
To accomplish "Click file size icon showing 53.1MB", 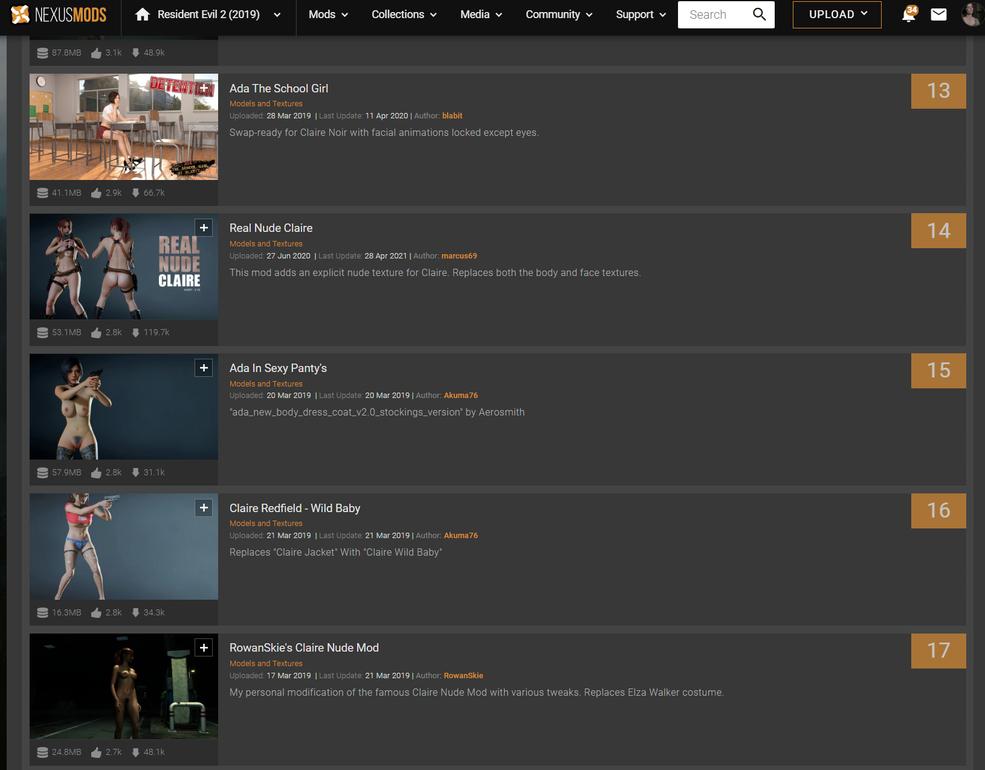I will click(42, 332).
